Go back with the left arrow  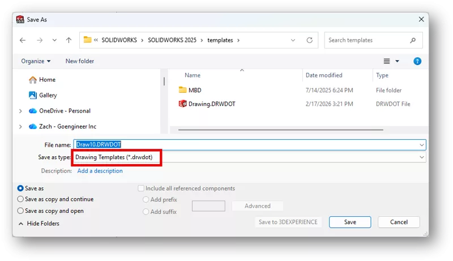(x=23, y=40)
